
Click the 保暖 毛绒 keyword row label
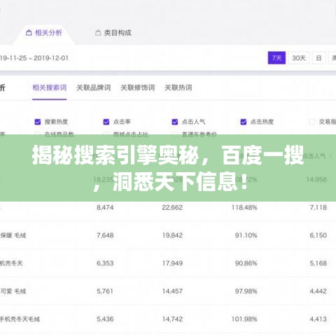[x=13, y=235]
